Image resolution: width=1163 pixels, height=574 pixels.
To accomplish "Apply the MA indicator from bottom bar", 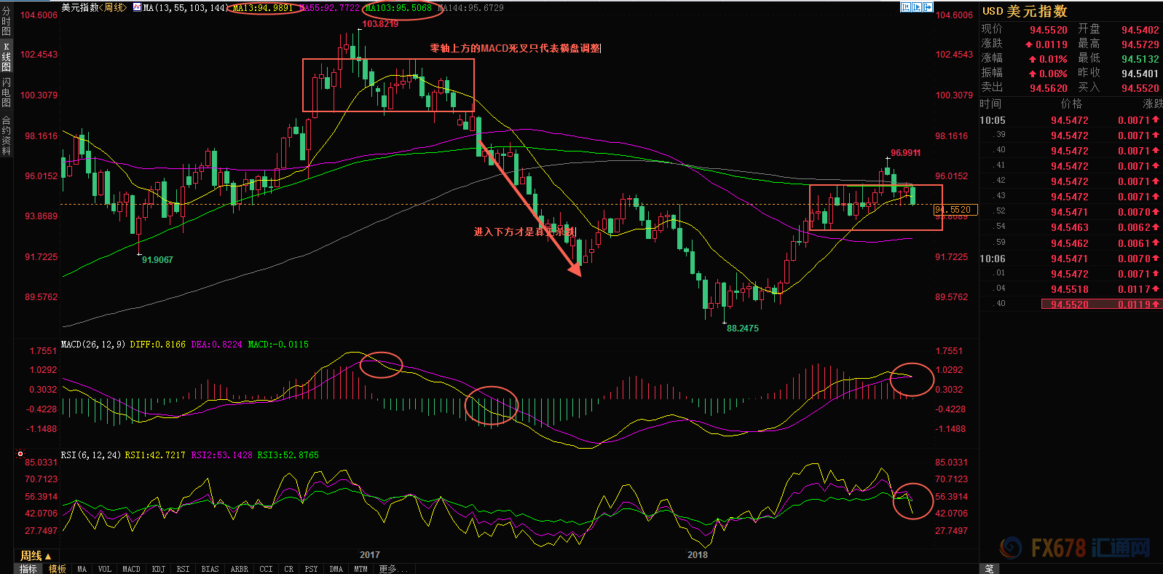I will [x=82, y=569].
